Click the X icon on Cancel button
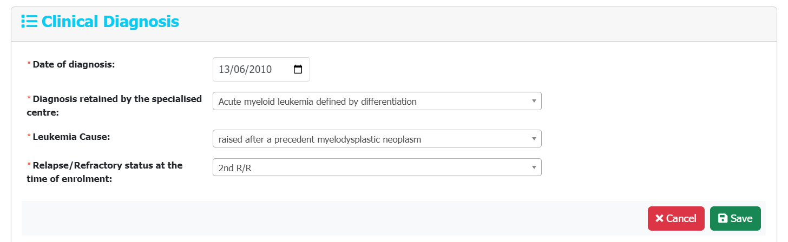This screenshot has height=242, width=788. point(659,218)
